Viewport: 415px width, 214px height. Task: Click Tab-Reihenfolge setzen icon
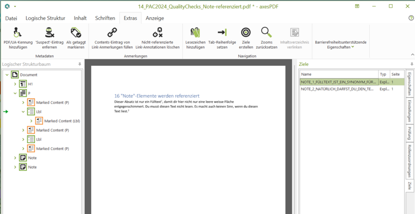coord(222,33)
